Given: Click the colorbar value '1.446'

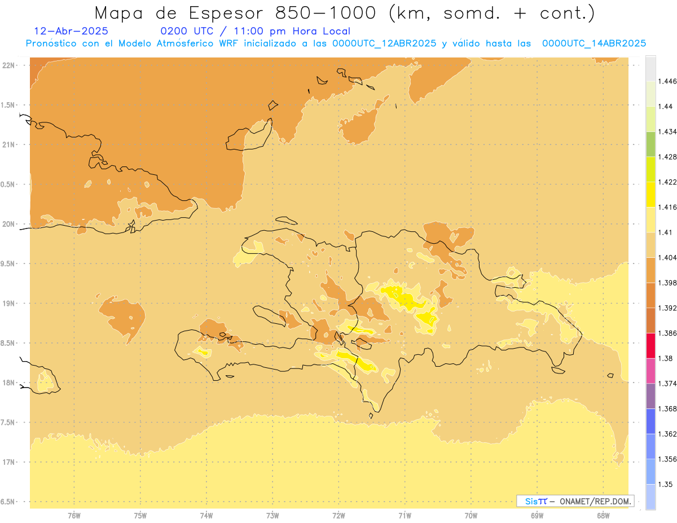Looking at the screenshot, I should (667, 81).
